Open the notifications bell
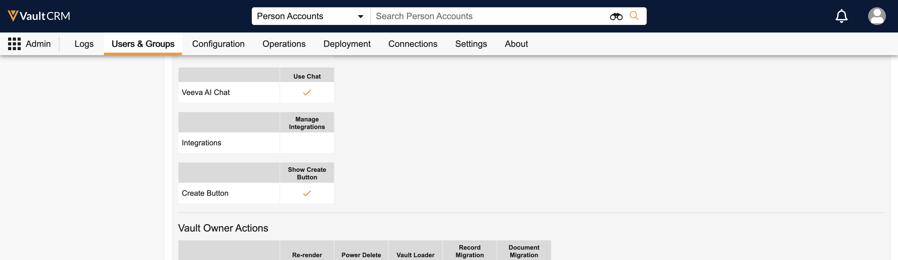Viewport: 898px width, 260px height. pos(841,16)
